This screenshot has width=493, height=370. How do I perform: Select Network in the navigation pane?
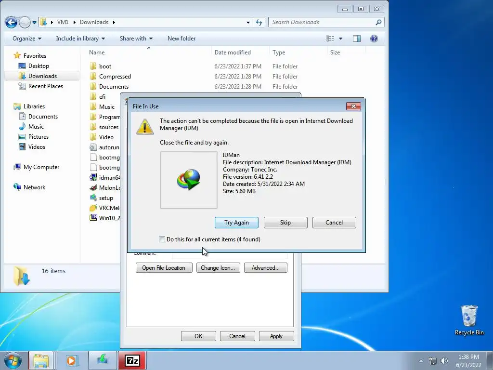click(29, 187)
